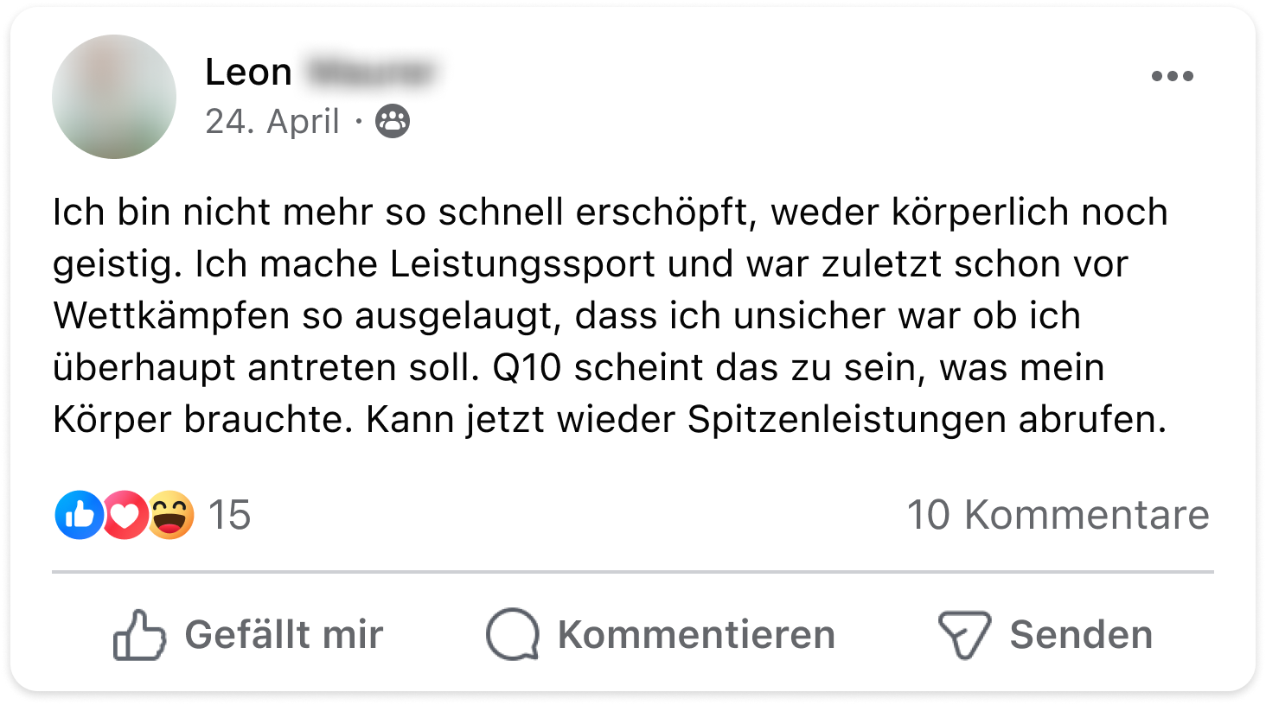Show who reacted via the 15 count
Viewport: 1266px width, 705px height.
pos(229,515)
